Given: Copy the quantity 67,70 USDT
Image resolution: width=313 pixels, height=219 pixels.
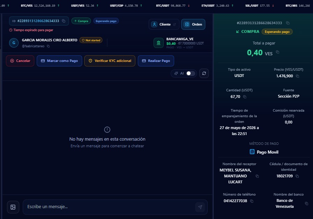Looking at the screenshot, I should point(244,97).
